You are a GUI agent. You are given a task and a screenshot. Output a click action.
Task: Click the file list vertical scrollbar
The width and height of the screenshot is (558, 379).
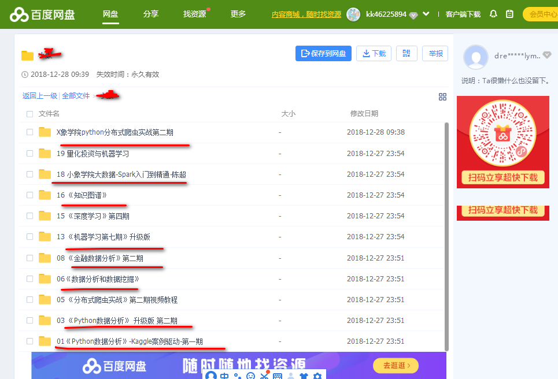coord(446,236)
